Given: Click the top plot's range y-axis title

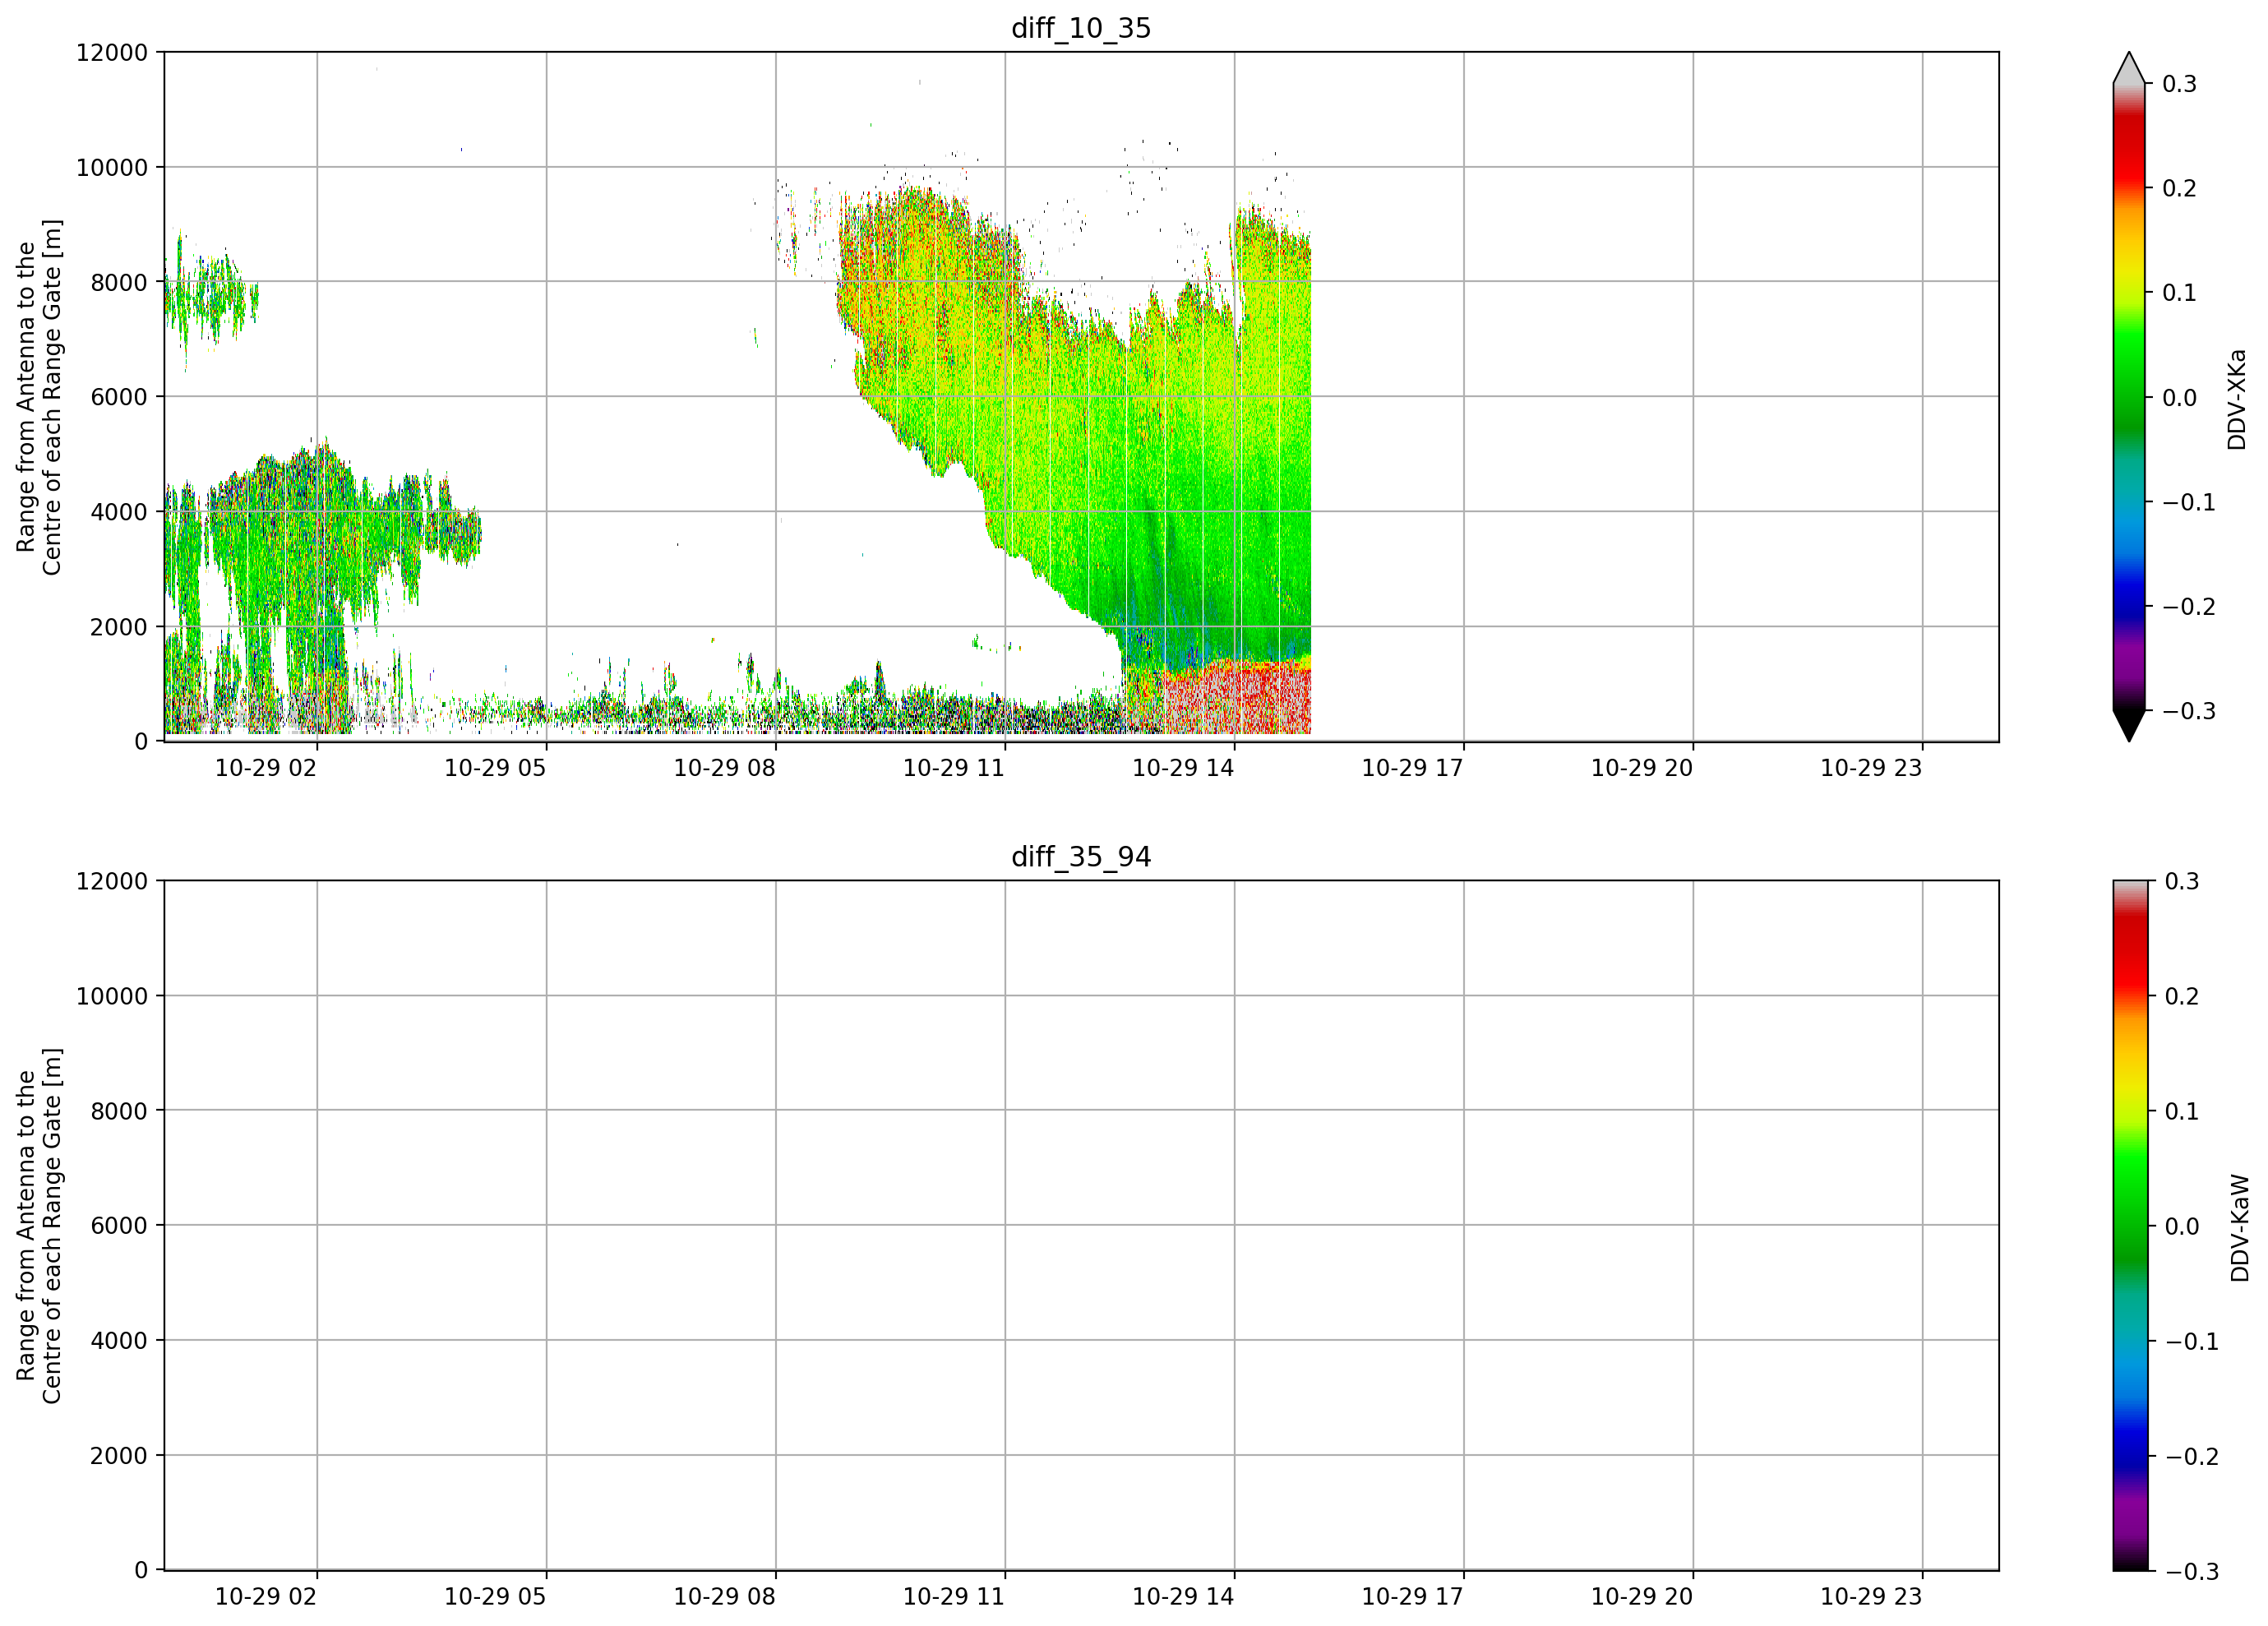Looking at the screenshot, I should 39,397.
